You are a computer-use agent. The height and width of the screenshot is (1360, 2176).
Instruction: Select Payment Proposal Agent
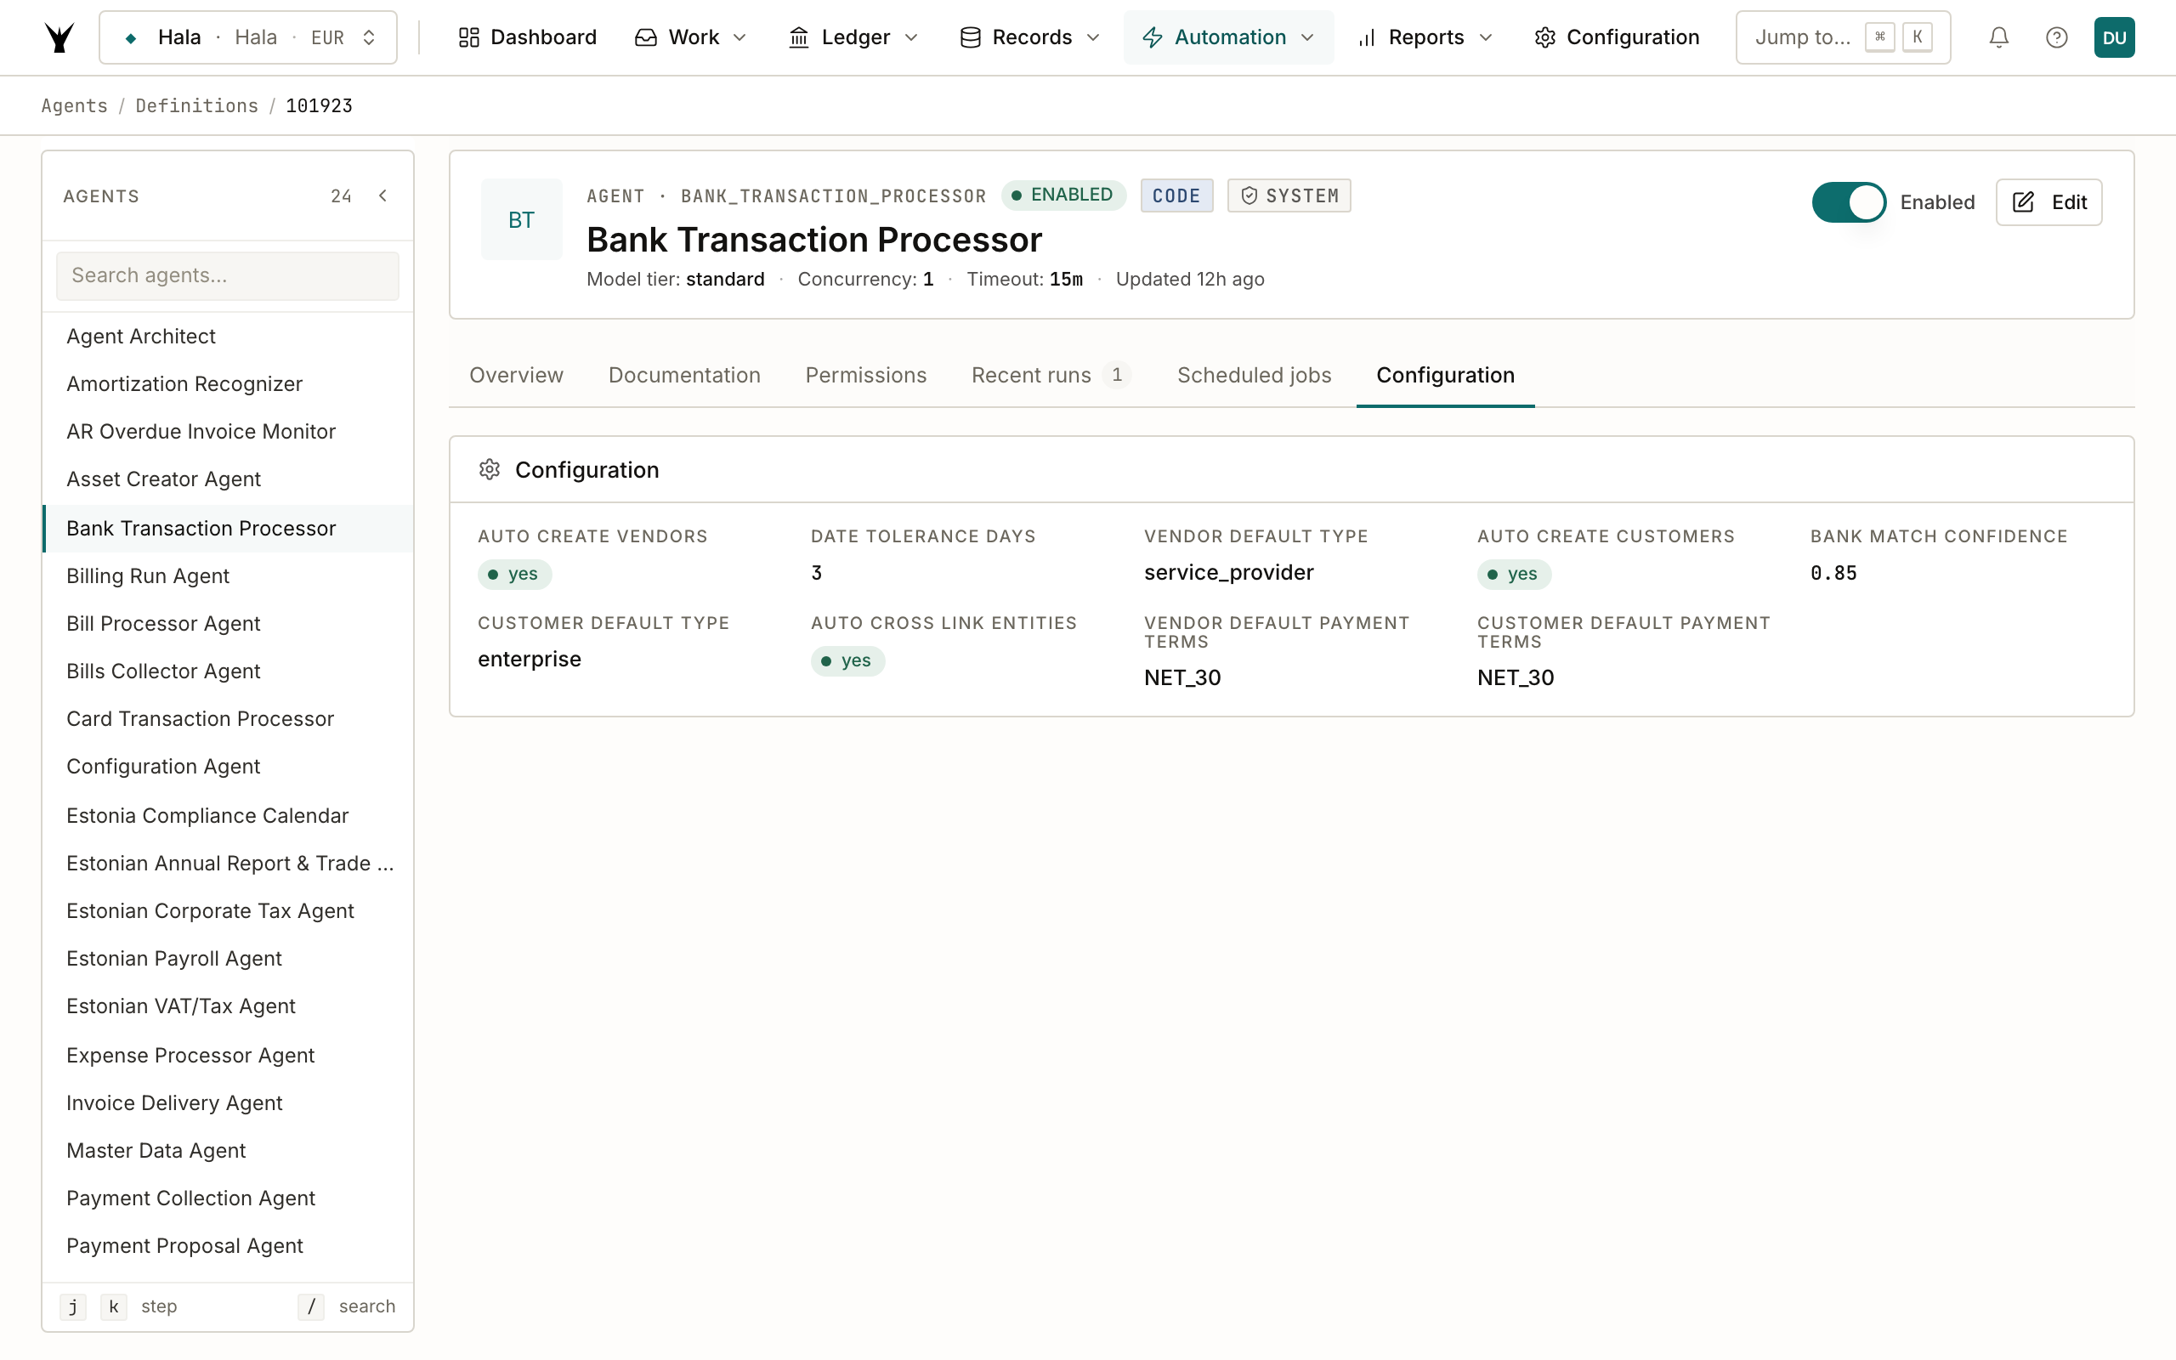click(x=228, y=1246)
